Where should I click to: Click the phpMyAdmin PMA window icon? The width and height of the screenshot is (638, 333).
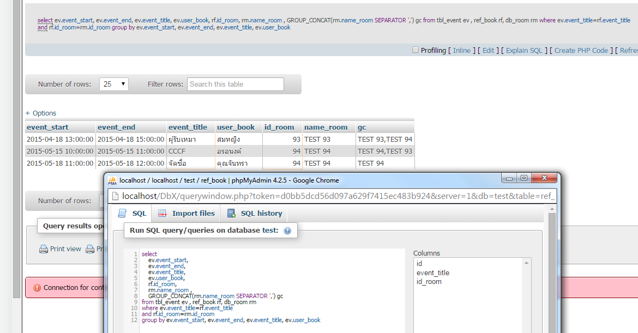(x=112, y=180)
